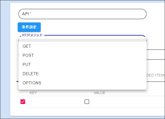Select the blank highlighted dropdown option
The height and width of the screenshot is (119, 165).
tap(82, 40)
